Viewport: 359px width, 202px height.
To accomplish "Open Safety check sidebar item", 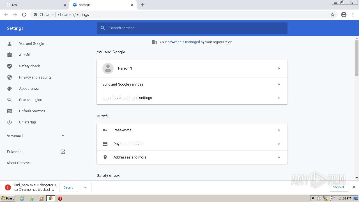I will pyautogui.click(x=29, y=66).
